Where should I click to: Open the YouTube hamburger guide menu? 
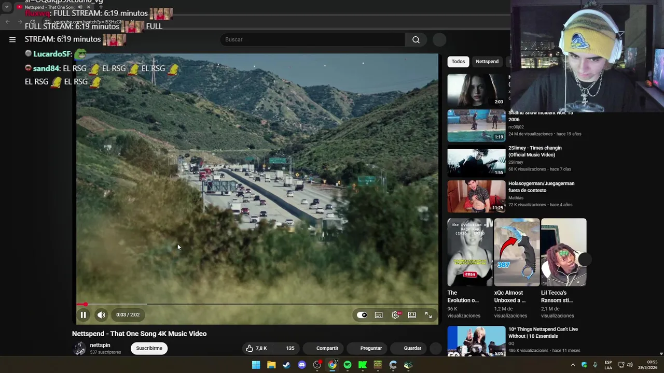(x=12, y=39)
